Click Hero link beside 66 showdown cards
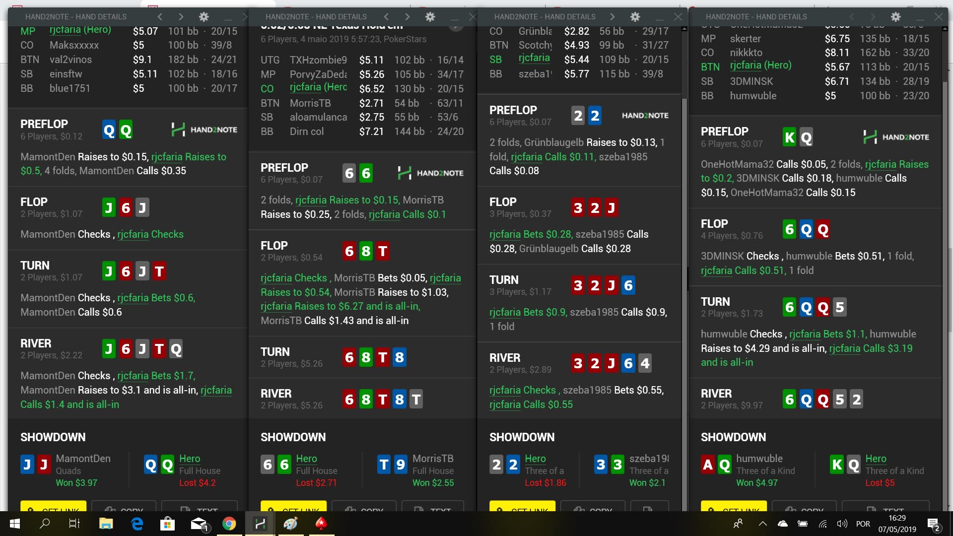This screenshot has width=953, height=536. point(306,459)
